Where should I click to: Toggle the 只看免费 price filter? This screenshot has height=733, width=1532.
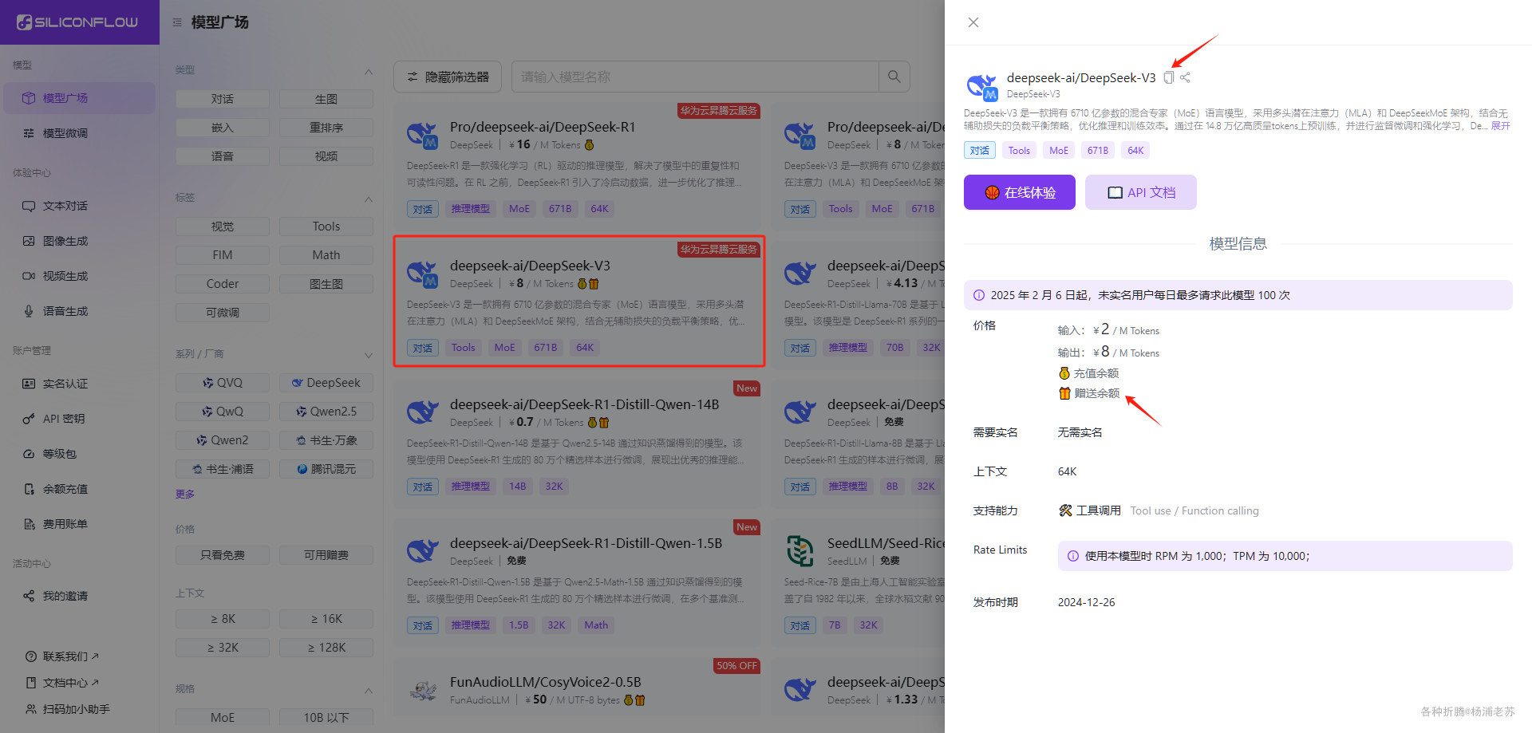(223, 555)
